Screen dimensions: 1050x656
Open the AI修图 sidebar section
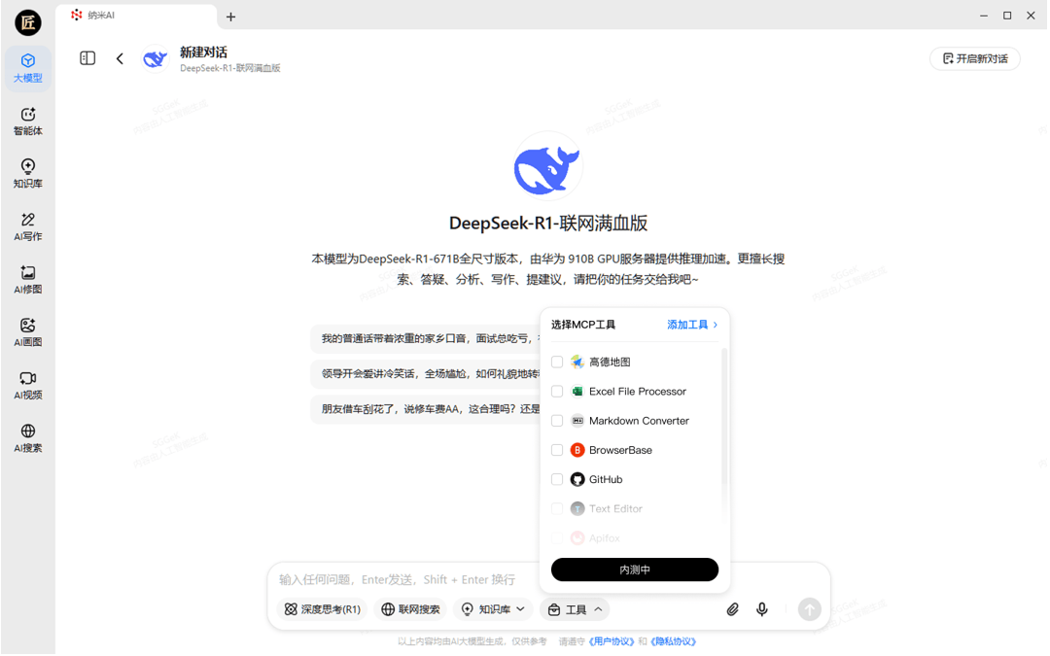[27, 279]
